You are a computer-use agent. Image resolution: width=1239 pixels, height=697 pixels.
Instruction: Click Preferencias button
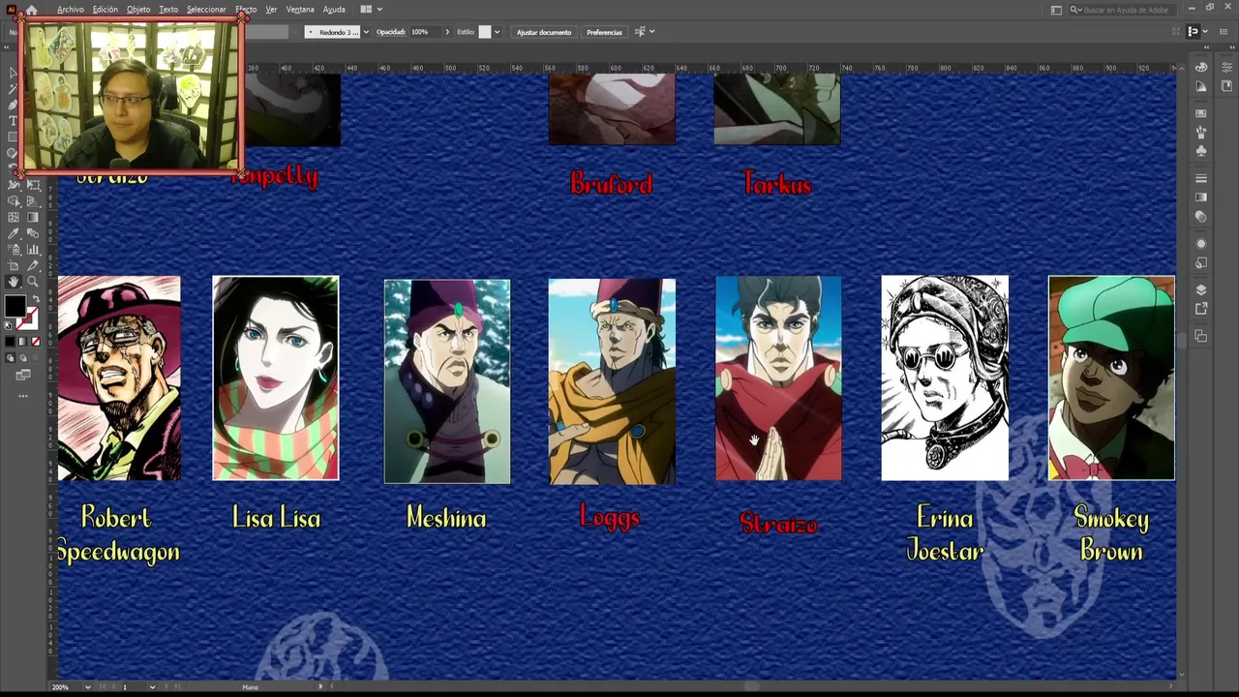point(604,32)
